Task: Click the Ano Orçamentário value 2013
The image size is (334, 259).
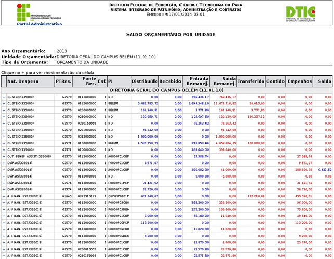Action: coord(62,51)
